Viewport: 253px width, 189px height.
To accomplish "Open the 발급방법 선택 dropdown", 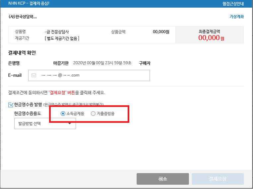I will [45, 124].
